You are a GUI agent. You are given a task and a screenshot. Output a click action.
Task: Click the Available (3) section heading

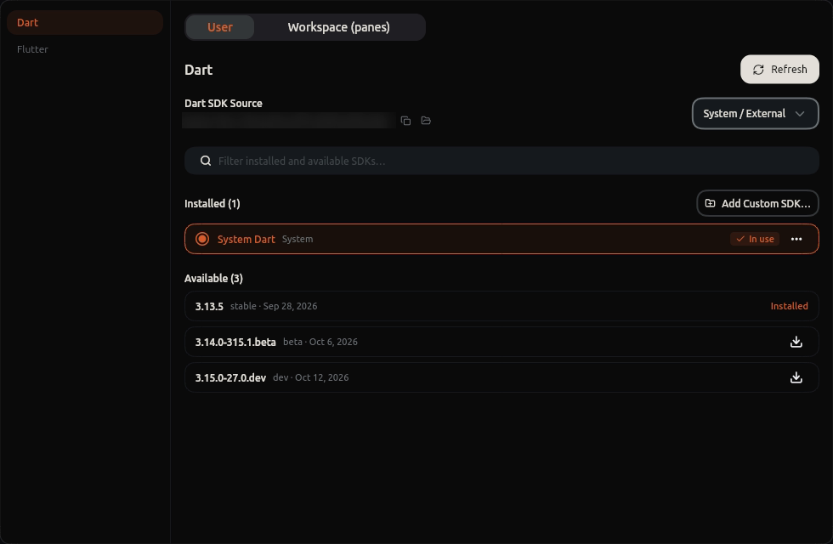click(213, 279)
